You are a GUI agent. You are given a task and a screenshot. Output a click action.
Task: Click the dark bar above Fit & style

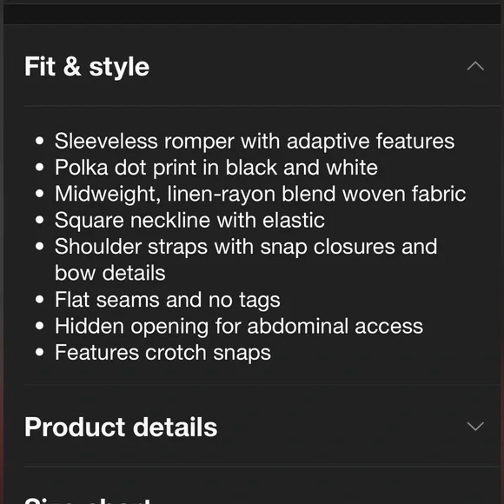(x=252, y=14)
